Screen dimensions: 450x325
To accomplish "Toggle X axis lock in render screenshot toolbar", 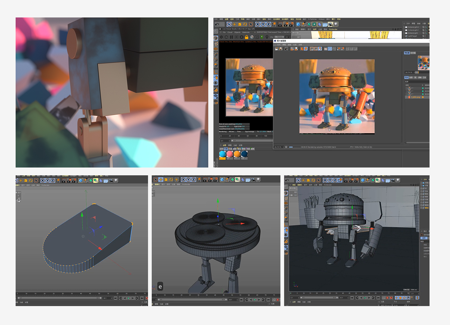I will [258, 24].
